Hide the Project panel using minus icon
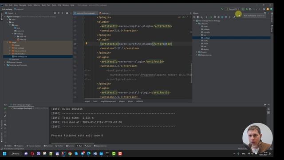Screen dimensions: 284x160 point(71,13)
